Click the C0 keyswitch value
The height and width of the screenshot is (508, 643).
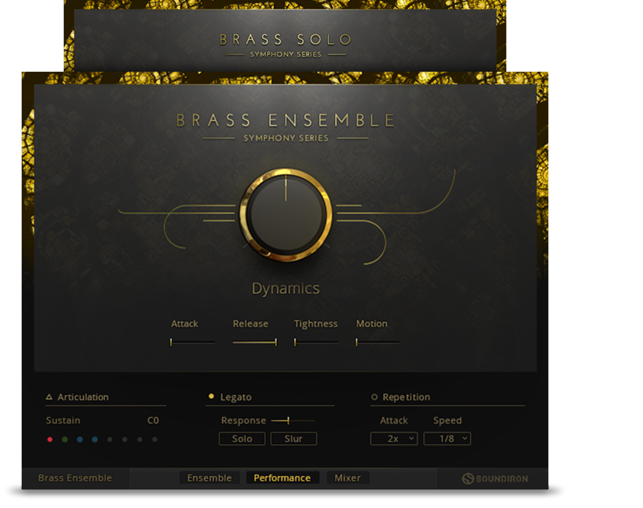(153, 421)
